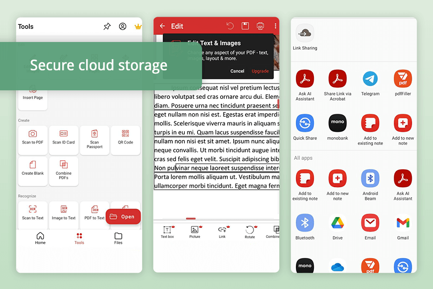Tap the pin icon in Tools header
Viewport: 433px width, 289px height.
coord(107,26)
